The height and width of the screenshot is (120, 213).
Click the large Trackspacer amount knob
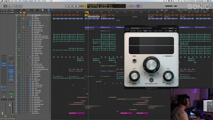pyautogui.click(x=151, y=65)
